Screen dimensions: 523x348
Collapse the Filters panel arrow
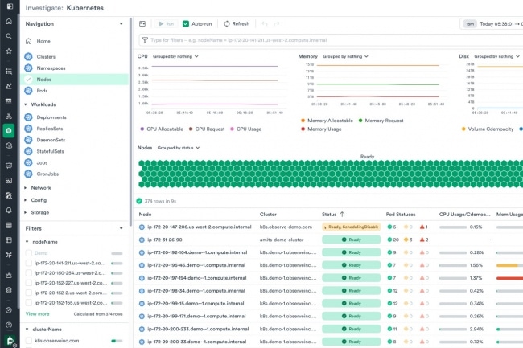point(121,228)
